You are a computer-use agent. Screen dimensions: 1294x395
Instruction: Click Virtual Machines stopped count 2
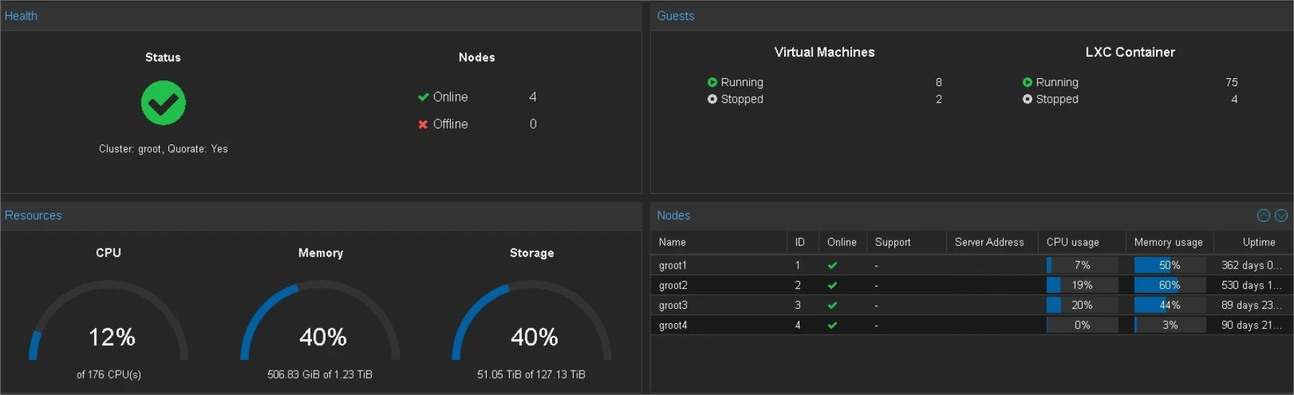pyautogui.click(x=939, y=99)
